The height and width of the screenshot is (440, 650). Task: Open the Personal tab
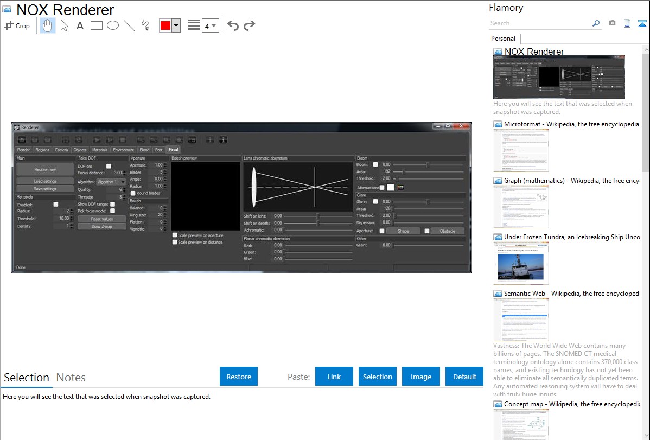coord(503,39)
